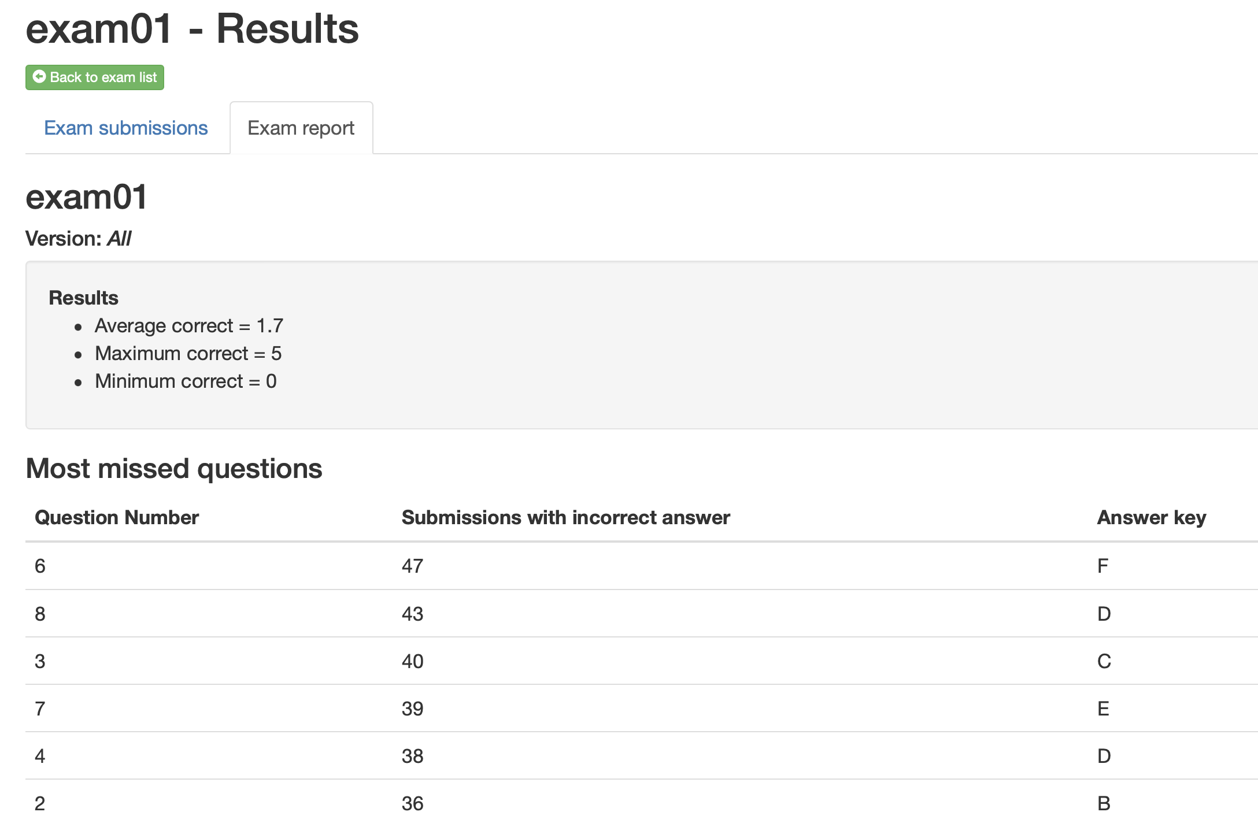Click answer key F for question 6

pyautogui.click(x=1103, y=566)
